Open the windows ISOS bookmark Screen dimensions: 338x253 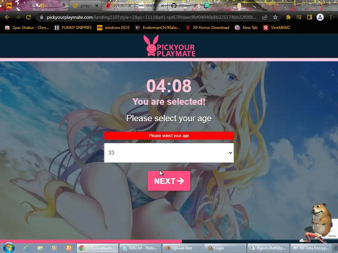(114, 28)
